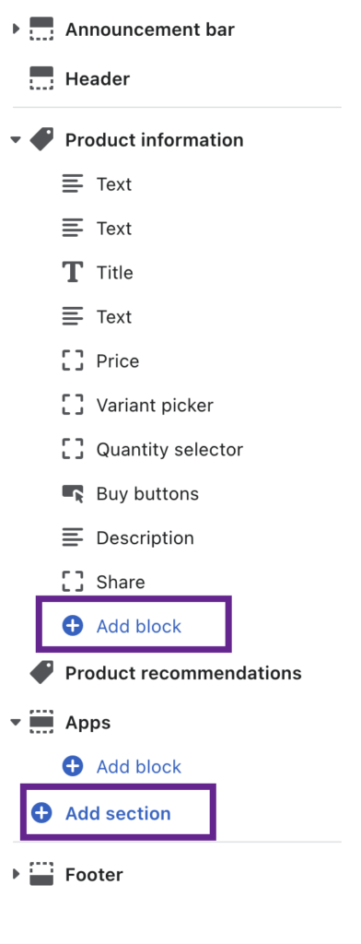Image resolution: width=361 pixels, height=944 pixels.
Task: Select the Quantity selector block
Action: 153,450
